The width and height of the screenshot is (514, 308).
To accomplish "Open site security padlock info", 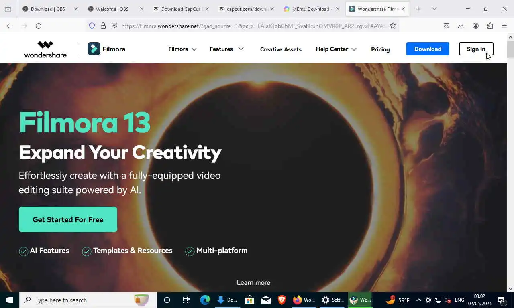I will pyautogui.click(x=103, y=26).
